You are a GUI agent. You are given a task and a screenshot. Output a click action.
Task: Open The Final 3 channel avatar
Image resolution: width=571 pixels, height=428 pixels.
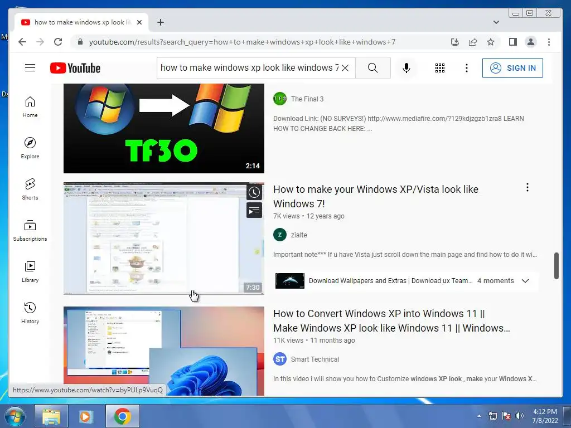click(x=280, y=99)
